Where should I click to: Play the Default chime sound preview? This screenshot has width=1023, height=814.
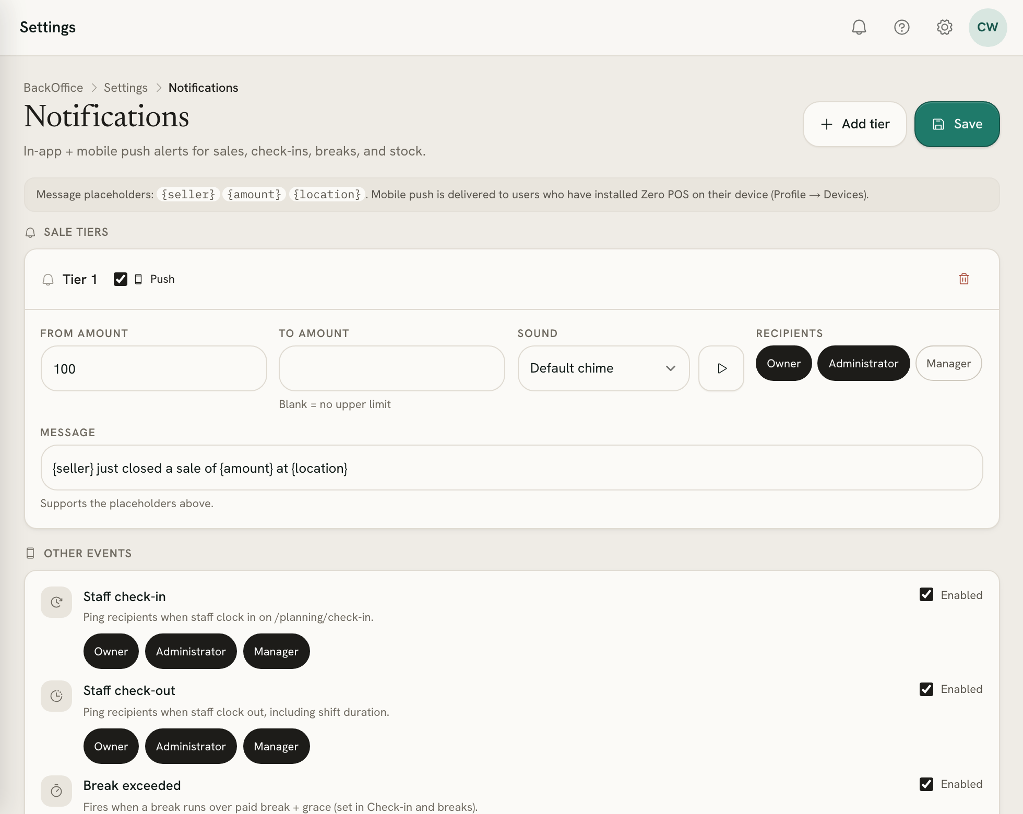point(721,368)
